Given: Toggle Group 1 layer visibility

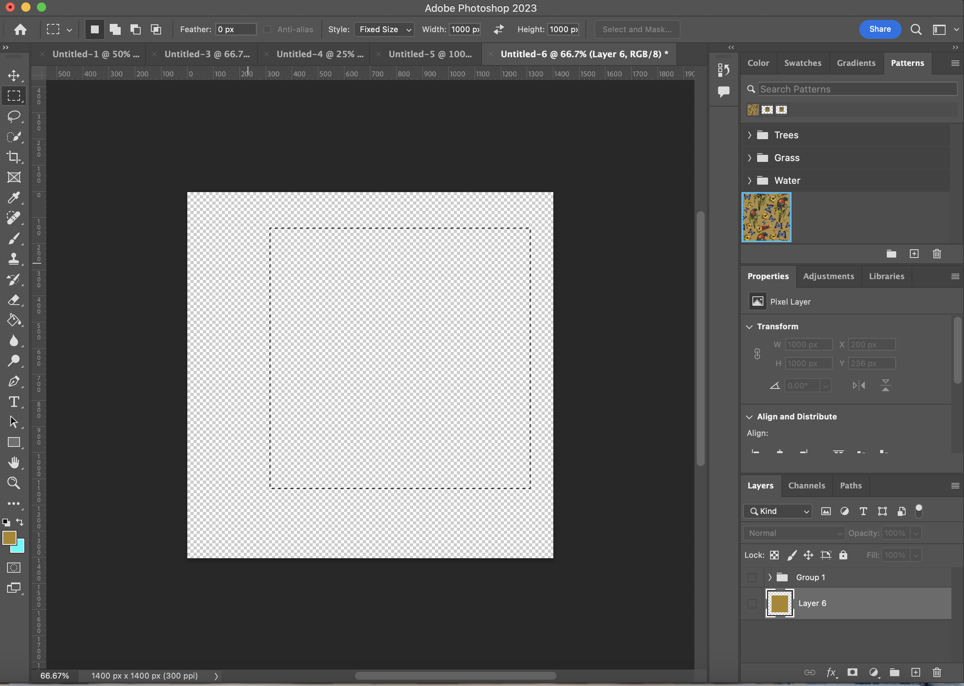Looking at the screenshot, I should [x=752, y=577].
